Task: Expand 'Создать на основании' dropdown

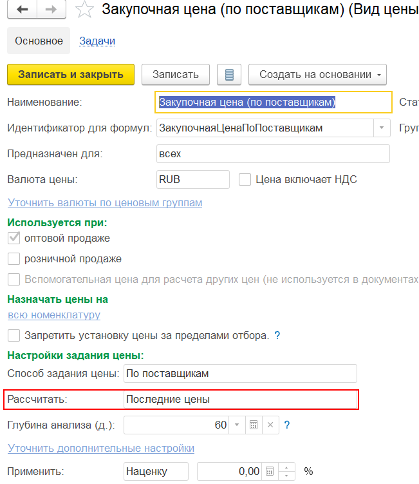Action: pyautogui.click(x=317, y=75)
